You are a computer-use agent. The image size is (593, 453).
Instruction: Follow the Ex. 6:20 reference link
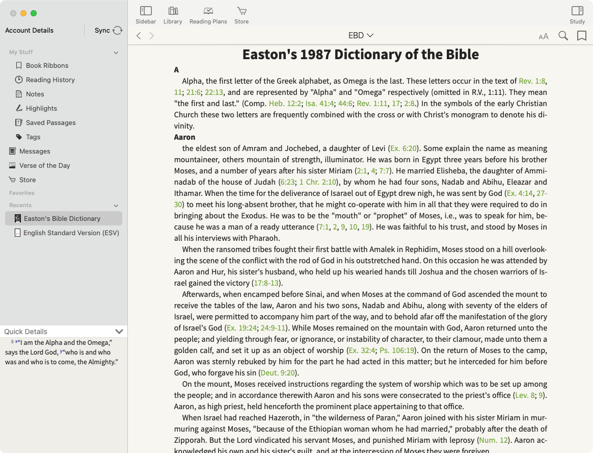click(x=403, y=148)
